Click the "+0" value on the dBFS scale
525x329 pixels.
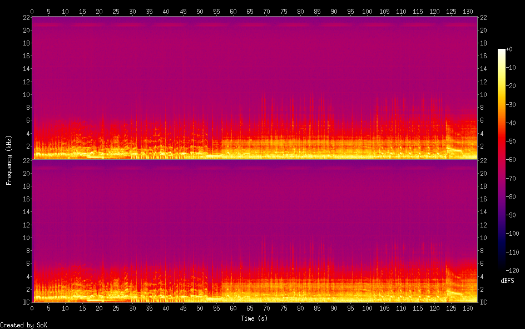point(509,49)
